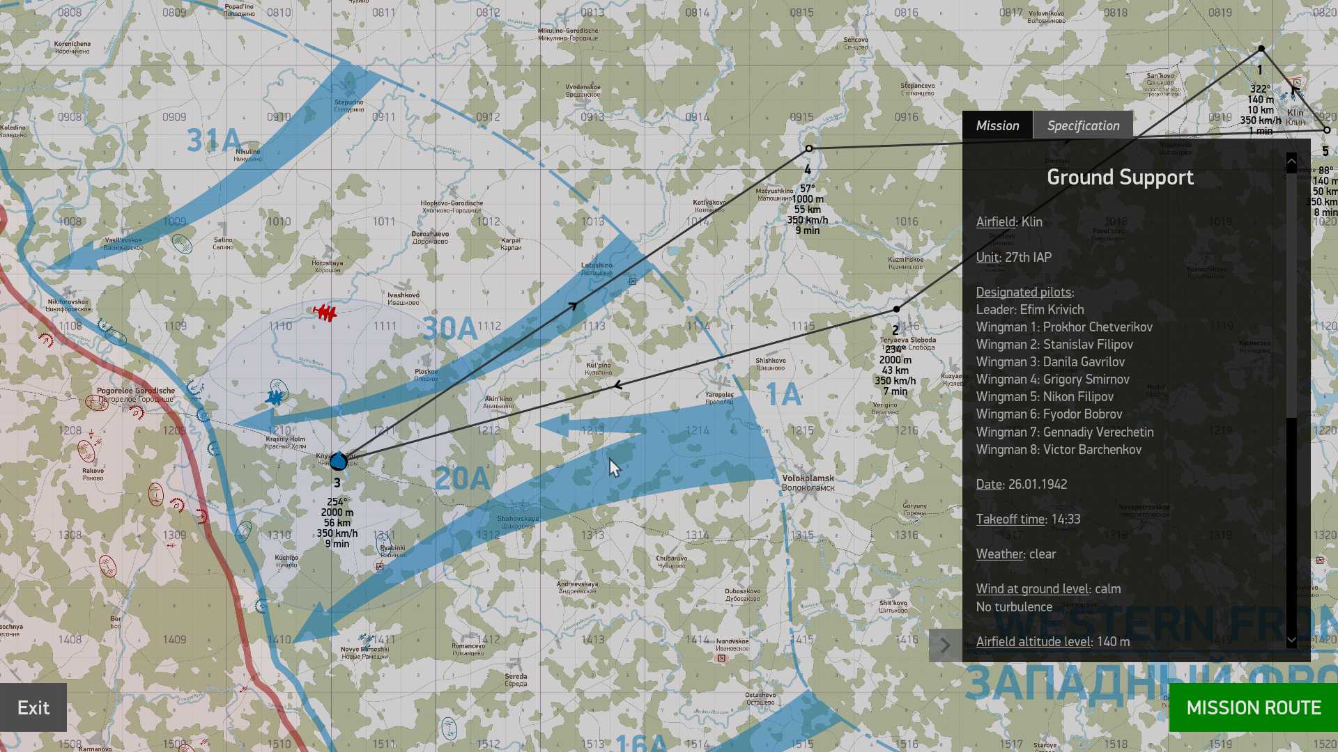Click blue friendly aircraft icon near Krasniy Holm
This screenshot has width=1338, height=752.
point(276,398)
